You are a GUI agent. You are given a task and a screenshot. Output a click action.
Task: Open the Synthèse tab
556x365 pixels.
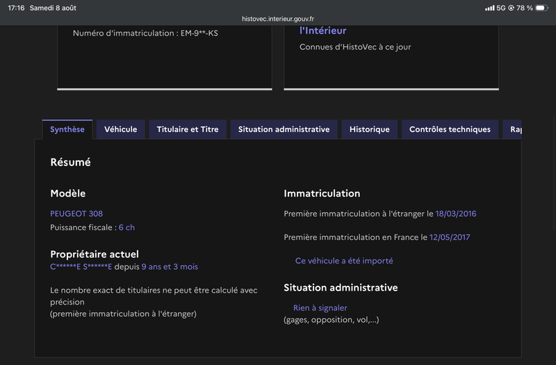click(x=67, y=129)
